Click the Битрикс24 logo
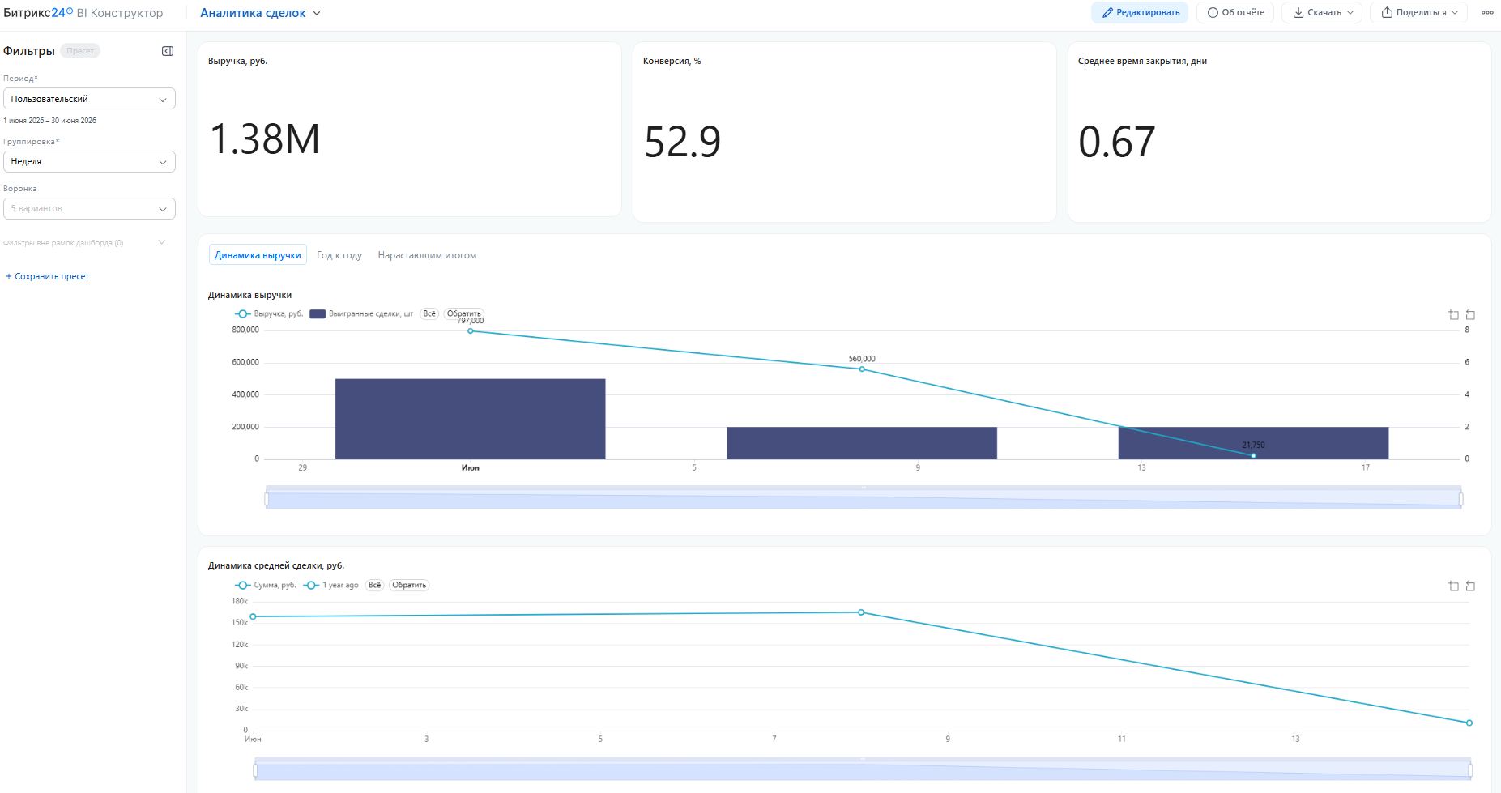The image size is (1501, 793). [x=38, y=13]
